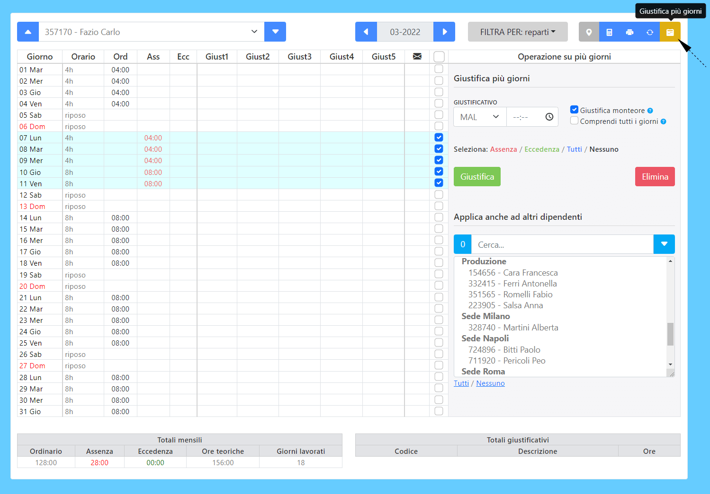Viewport: 710px width, 494px height.
Task: Open the MAL giustificativo dropdown
Action: point(480,117)
